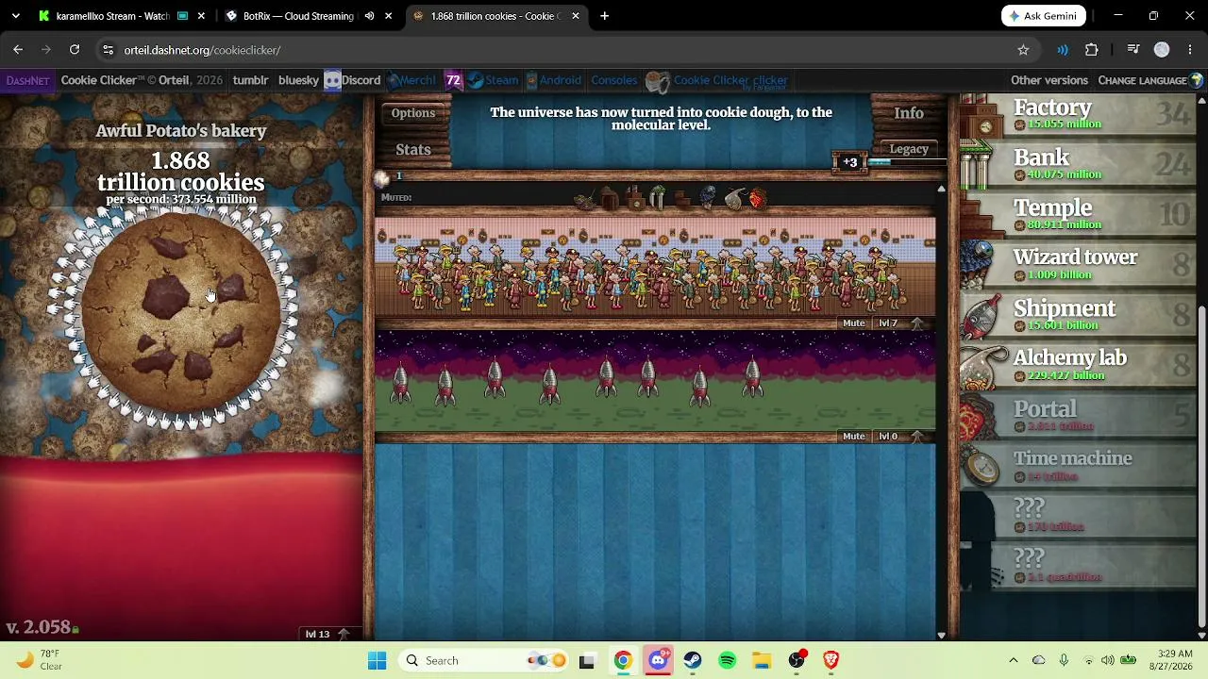
Task: Open the Discord link in the top bar
Action: click(x=352, y=80)
